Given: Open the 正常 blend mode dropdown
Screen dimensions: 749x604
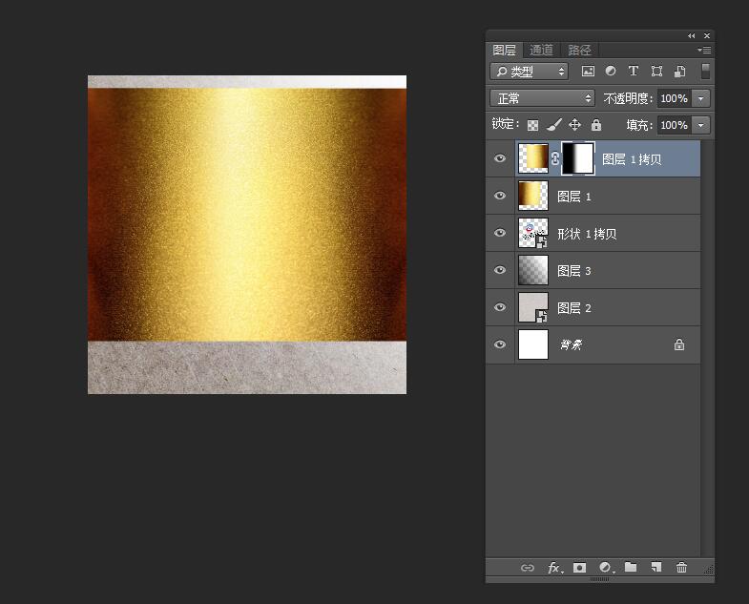Looking at the screenshot, I should pos(543,98).
